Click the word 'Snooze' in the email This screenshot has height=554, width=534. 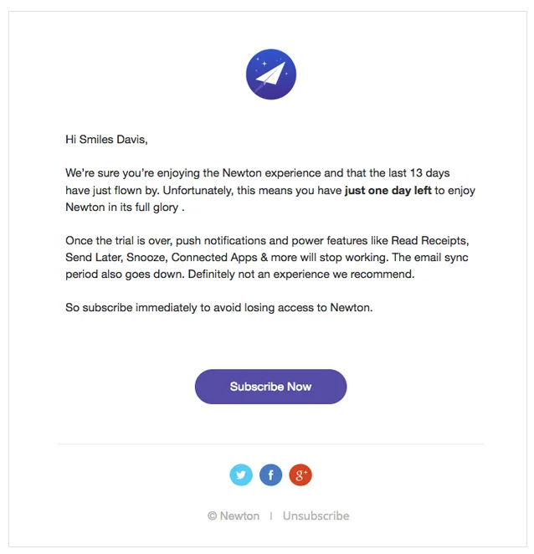146,257
